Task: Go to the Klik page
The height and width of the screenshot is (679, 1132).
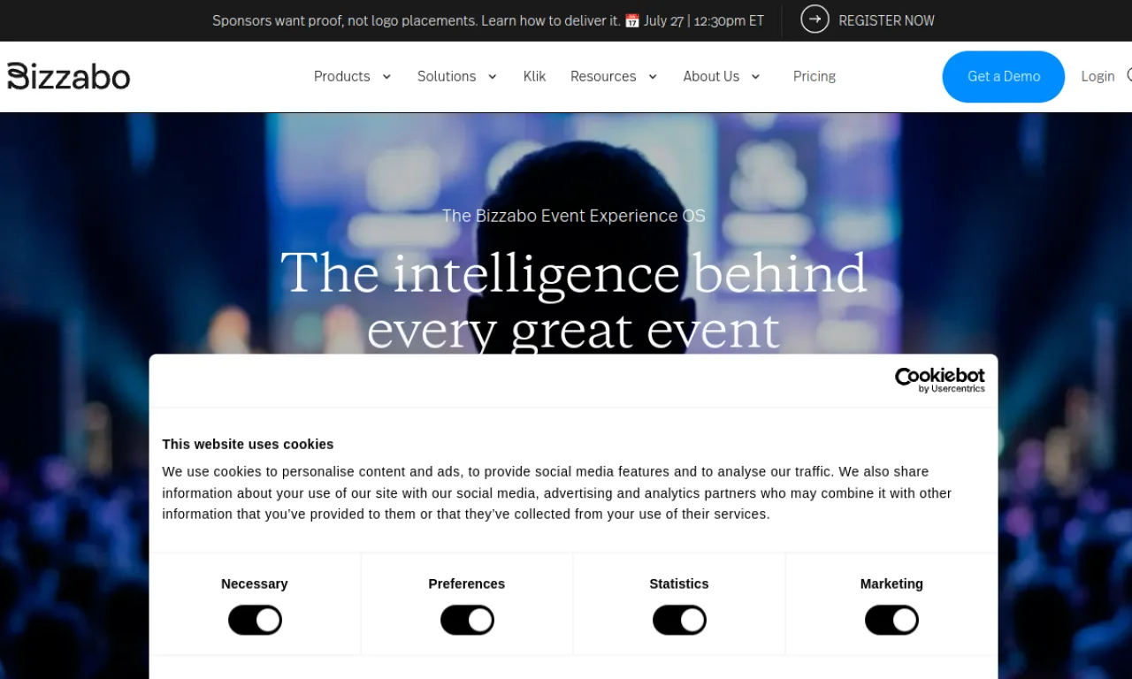Action: tap(534, 76)
